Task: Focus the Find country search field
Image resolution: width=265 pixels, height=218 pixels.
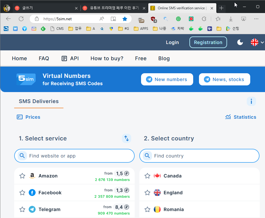Action: [200, 156]
